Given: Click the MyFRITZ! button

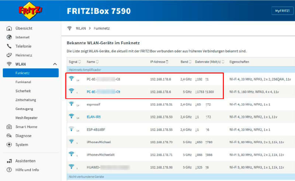Looking at the screenshot, I should pos(282,11).
